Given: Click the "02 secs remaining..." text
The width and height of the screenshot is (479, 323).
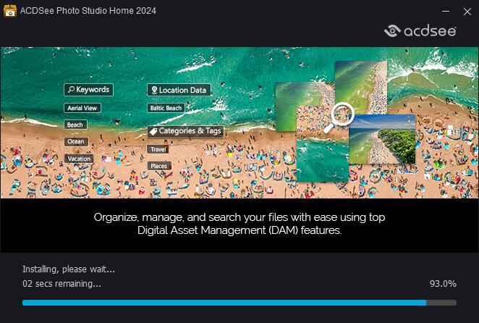Looking at the screenshot, I should pyautogui.click(x=62, y=284).
